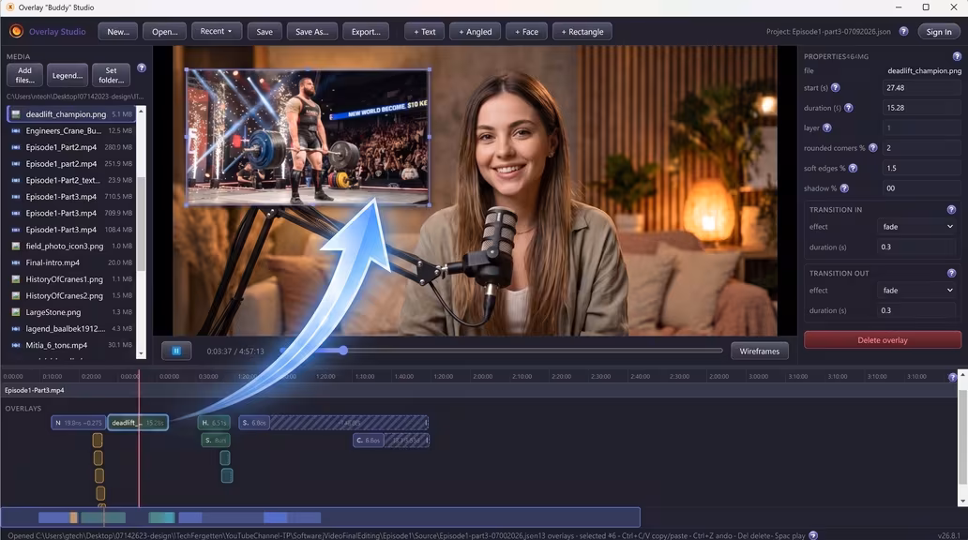Click image icon of field_photo_icon3.png
Viewport: 968px width, 540px height.
[x=16, y=247]
